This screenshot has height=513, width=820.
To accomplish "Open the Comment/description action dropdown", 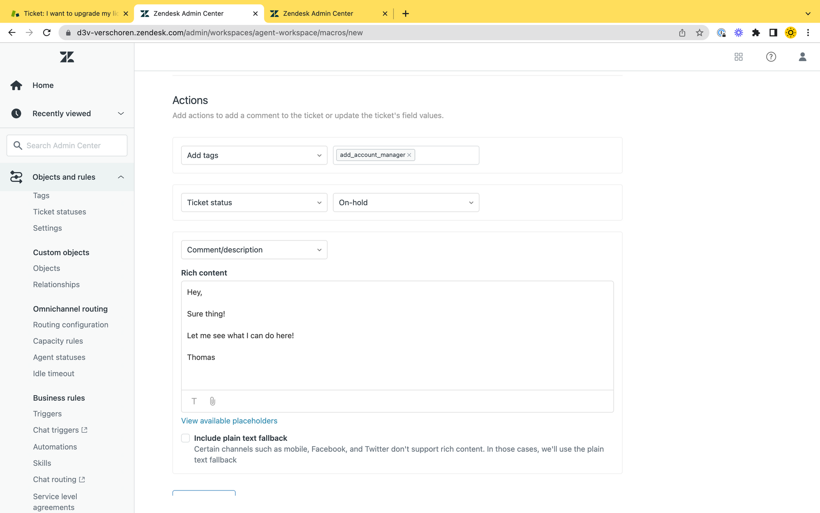I will pyautogui.click(x=254, y=250).
